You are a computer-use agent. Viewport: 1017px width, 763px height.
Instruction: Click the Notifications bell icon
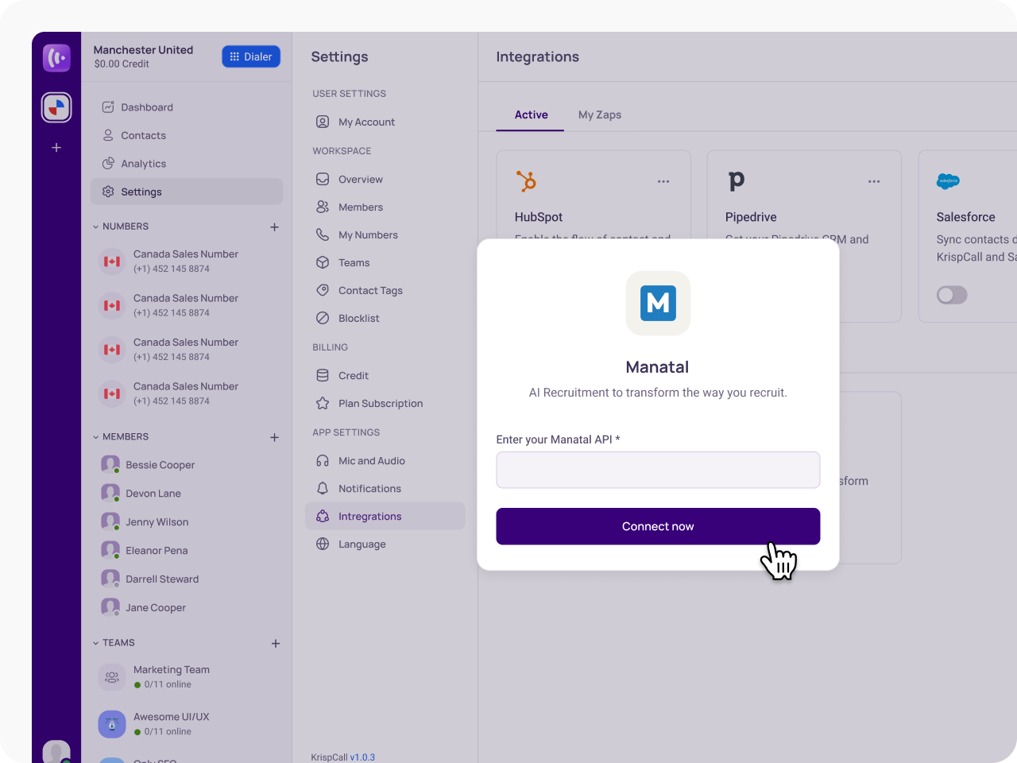[x=323, y=489]
